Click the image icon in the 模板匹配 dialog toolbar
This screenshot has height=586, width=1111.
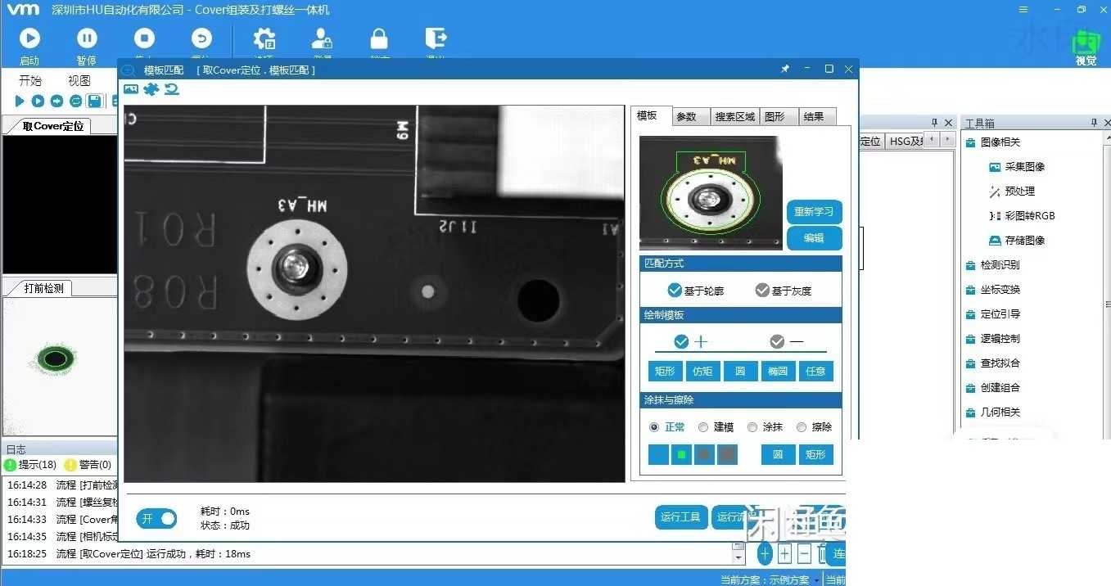[131, 89]
